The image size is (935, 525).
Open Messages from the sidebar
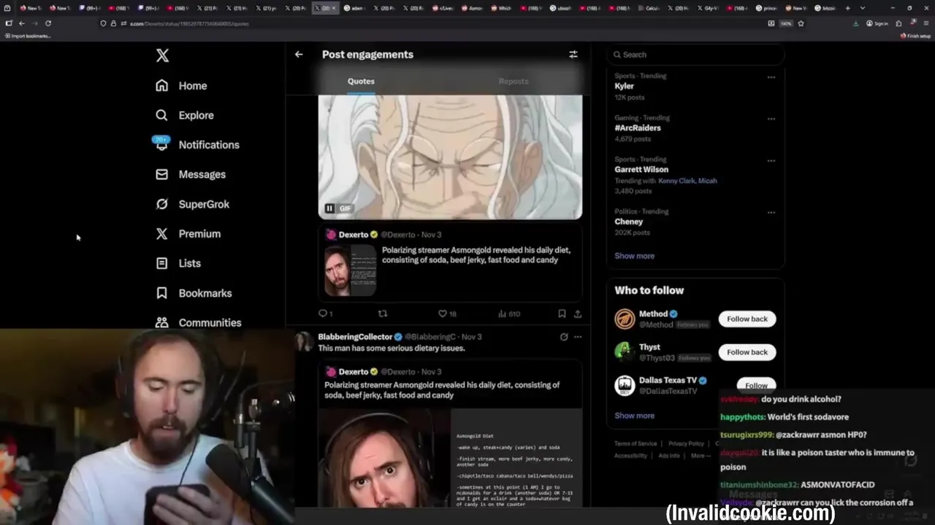pos(191,174)
